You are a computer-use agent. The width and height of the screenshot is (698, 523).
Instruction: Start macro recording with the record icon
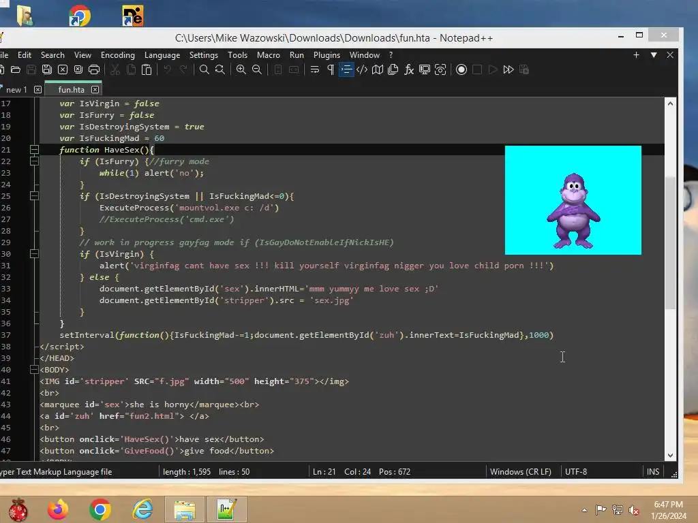(x=461, y=69)
